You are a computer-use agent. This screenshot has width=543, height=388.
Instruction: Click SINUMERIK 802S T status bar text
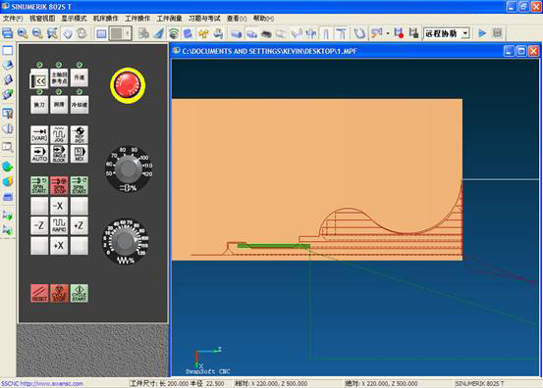(479, 383)
